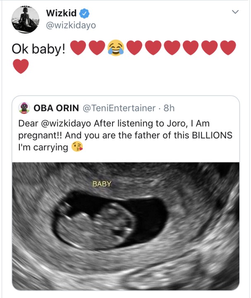
Task: Click the heart right after the laughing emoji
Action: 134,48
